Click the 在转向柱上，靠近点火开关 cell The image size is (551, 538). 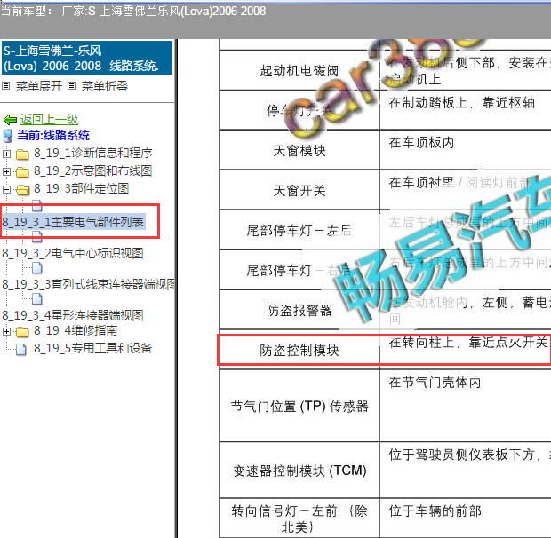point(466,350)
